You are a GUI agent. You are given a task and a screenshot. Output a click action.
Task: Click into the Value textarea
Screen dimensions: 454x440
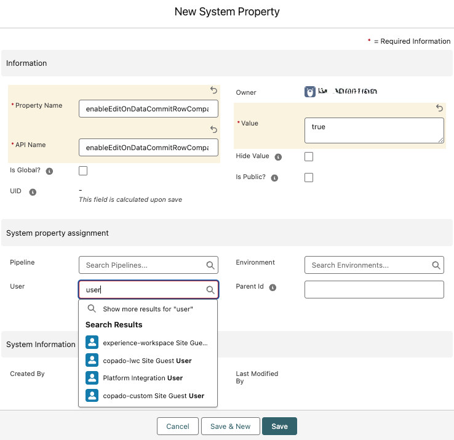374,130
